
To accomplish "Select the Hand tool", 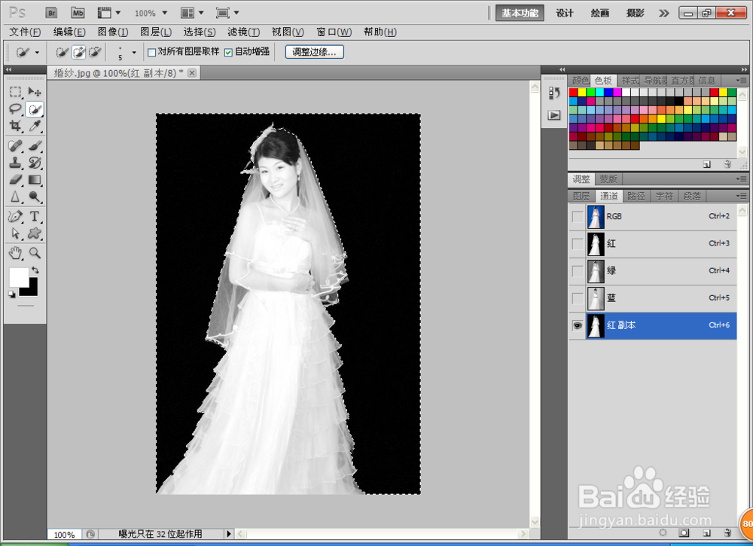I will click(x=15, y=252).
